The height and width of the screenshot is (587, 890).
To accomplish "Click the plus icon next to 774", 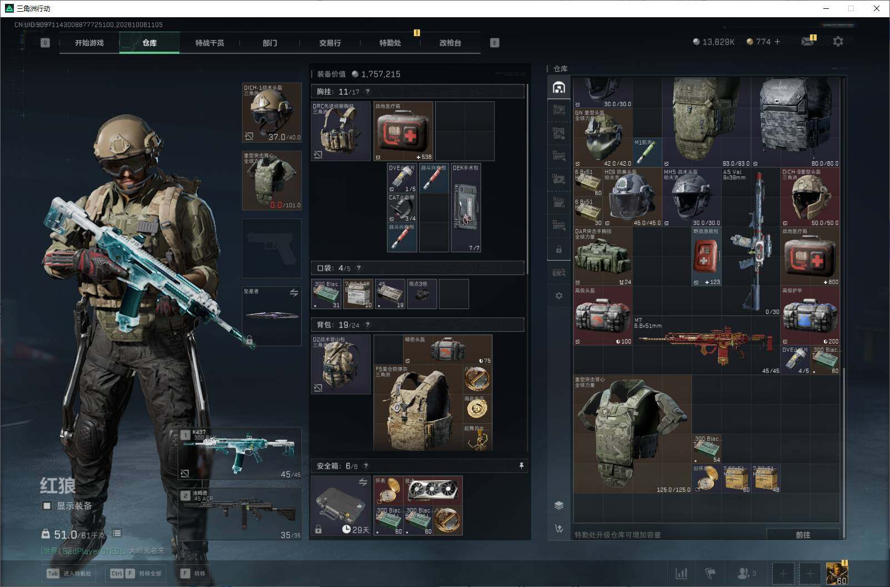I will pyautogui.click(x=777, y=42).
